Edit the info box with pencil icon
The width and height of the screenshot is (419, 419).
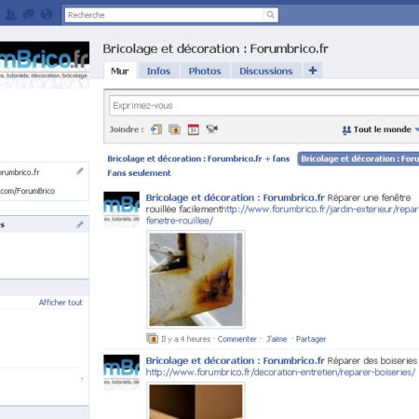80,171
